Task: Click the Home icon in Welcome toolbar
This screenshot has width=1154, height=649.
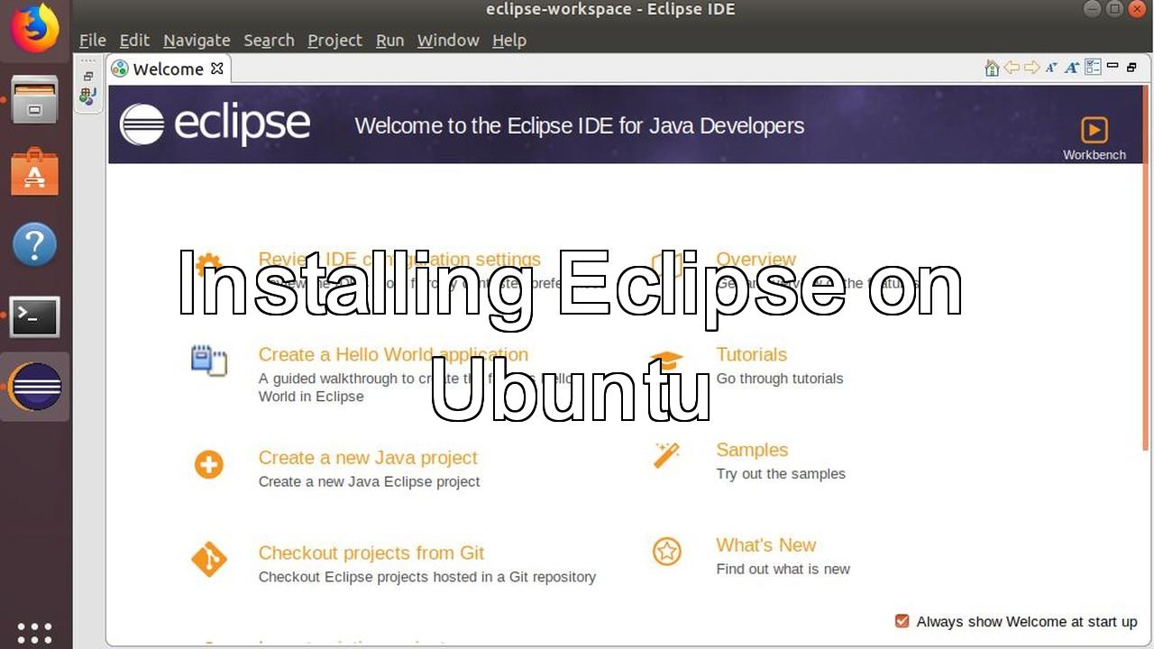Action: (992, 68)
